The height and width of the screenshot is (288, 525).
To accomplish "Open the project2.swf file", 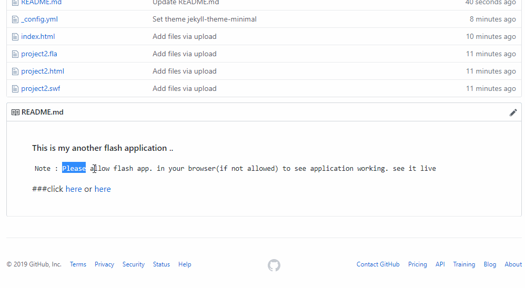I will click(x=41, y=89).
